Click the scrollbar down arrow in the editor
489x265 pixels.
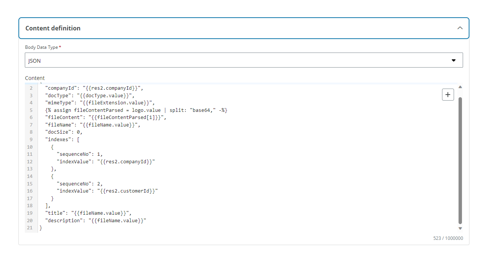coord(460,228)
